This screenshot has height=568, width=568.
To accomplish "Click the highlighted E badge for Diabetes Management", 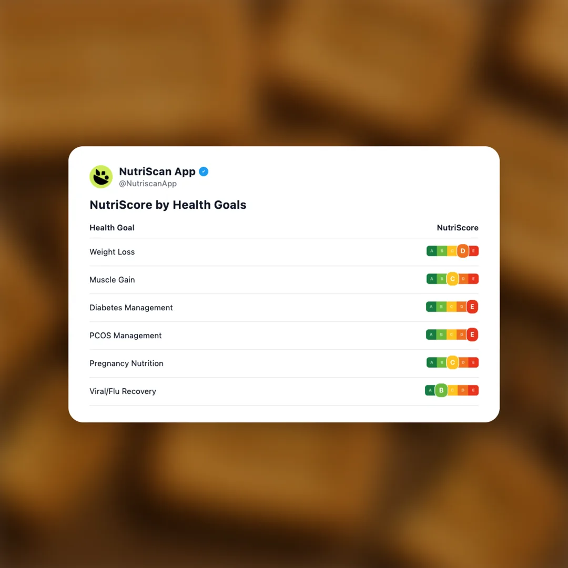I will coord(472,307).
